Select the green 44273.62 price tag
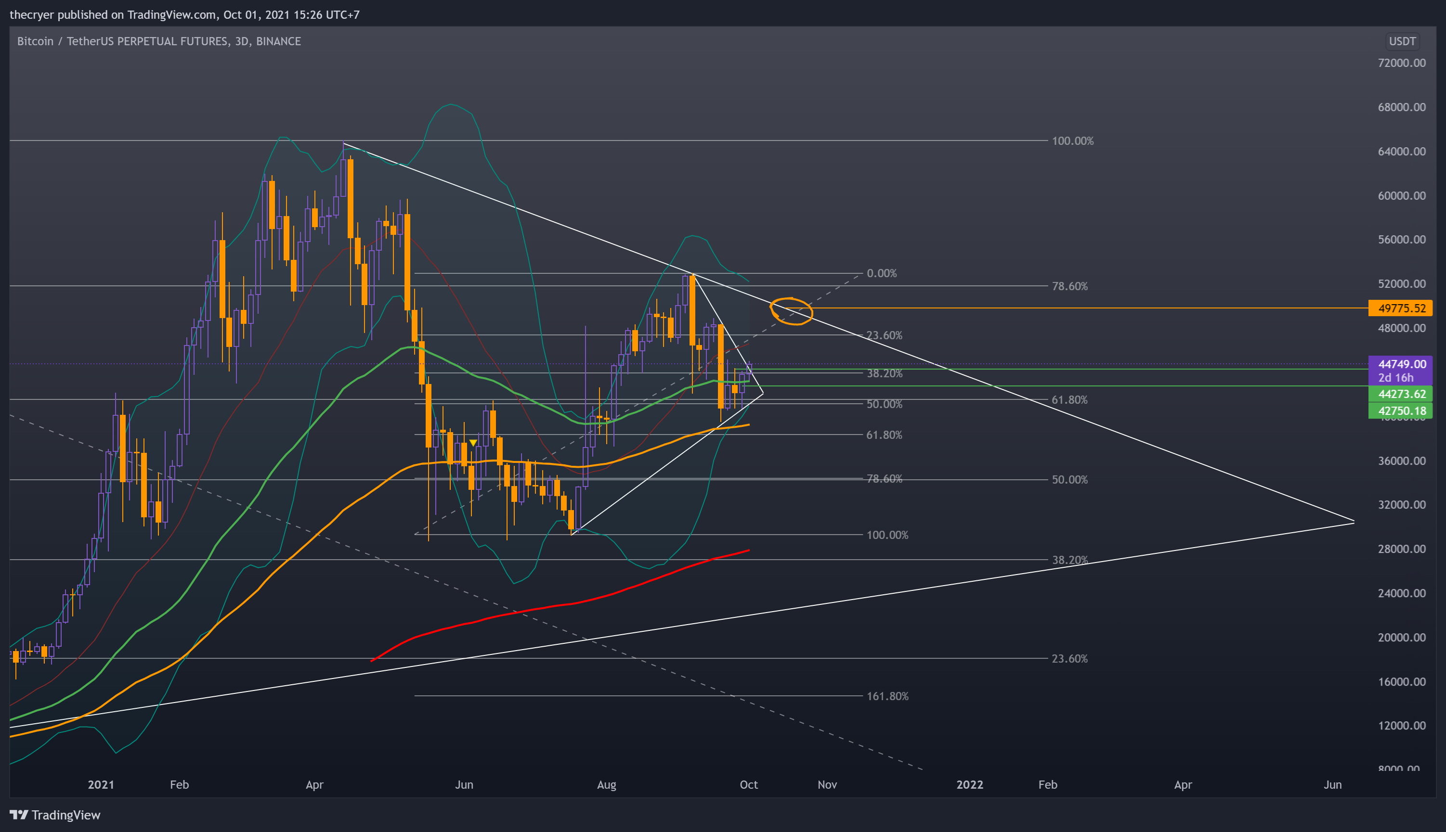The width and height of the screenshot is (1446, 832). [1400, 394]
